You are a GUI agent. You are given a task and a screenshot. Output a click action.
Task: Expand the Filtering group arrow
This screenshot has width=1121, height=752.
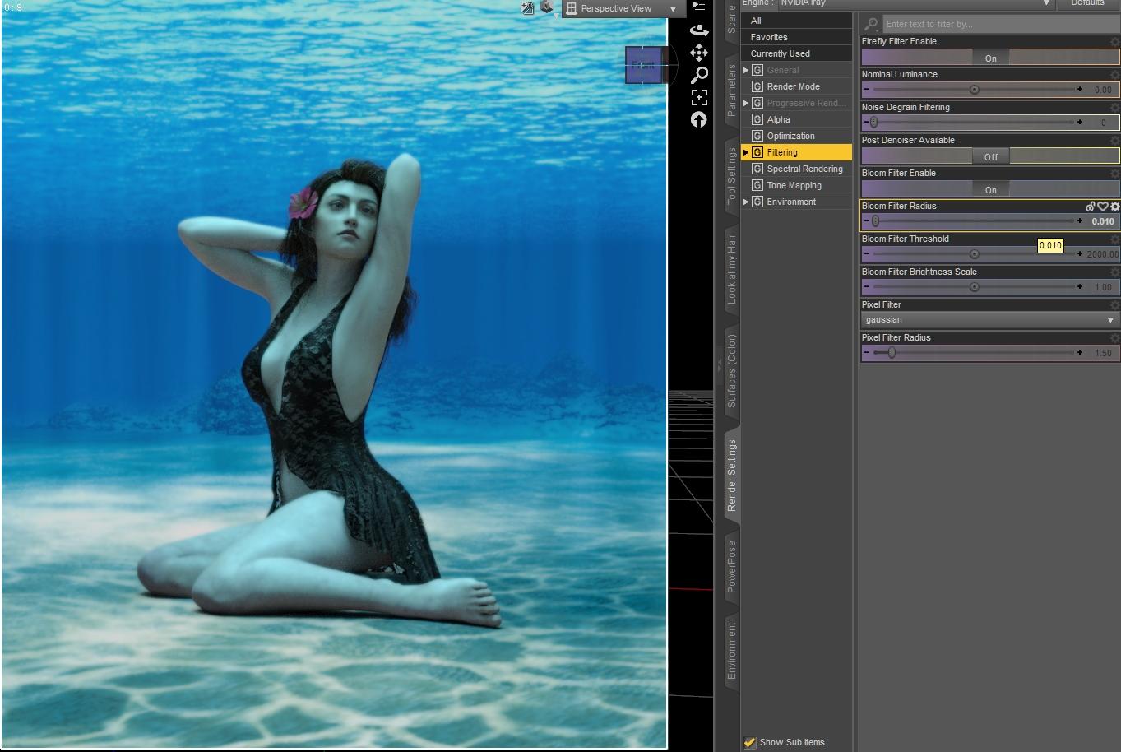click(x=746, y=152)
